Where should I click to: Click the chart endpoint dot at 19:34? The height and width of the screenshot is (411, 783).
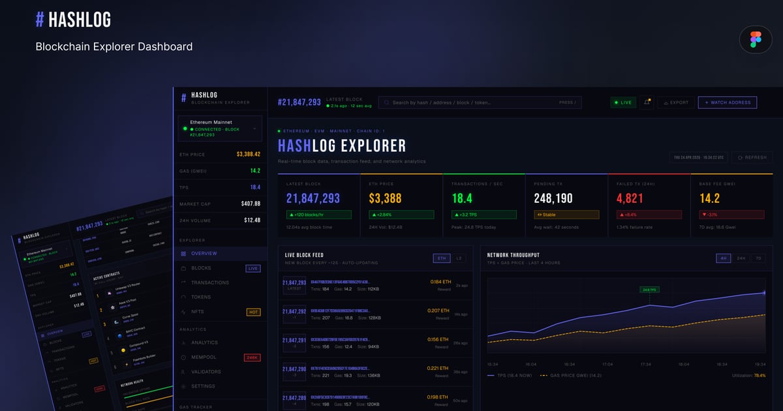tap(764, 293)
